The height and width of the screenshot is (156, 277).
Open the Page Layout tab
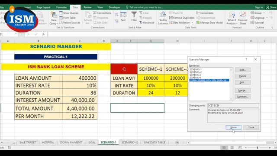pyautogui.click(x=43, y=7)
